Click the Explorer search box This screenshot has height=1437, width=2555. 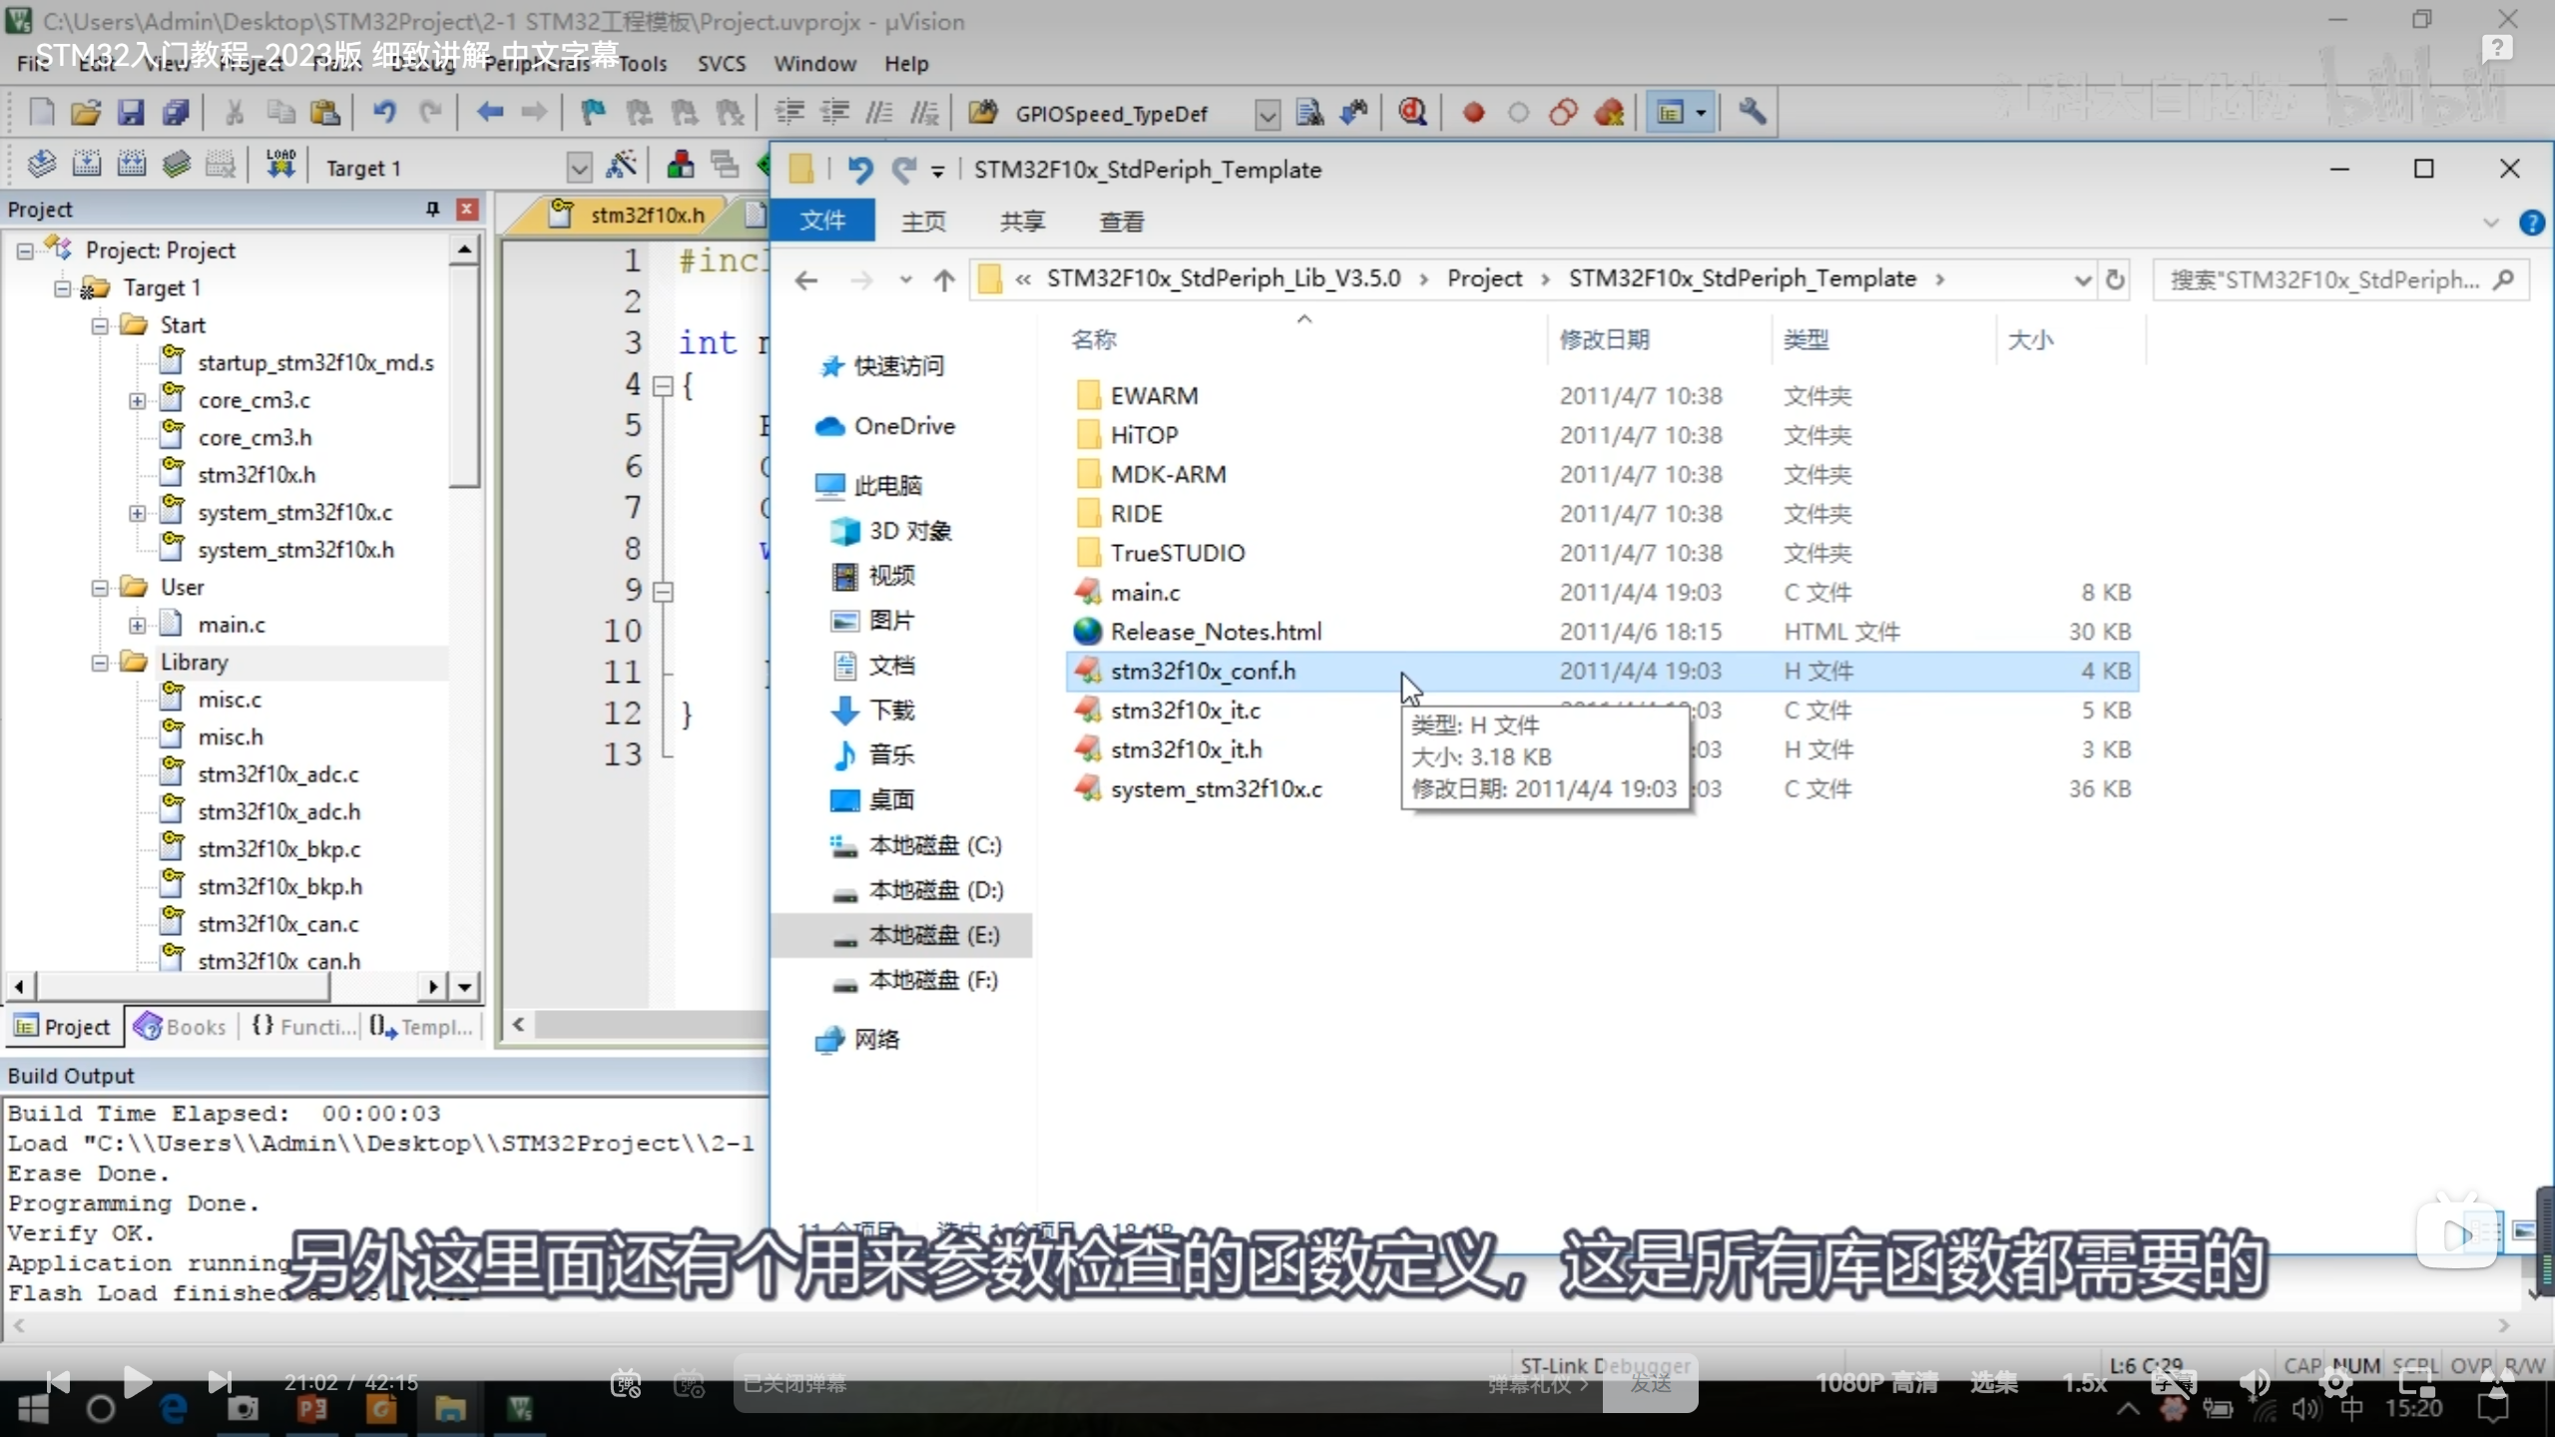point(2325,280)
